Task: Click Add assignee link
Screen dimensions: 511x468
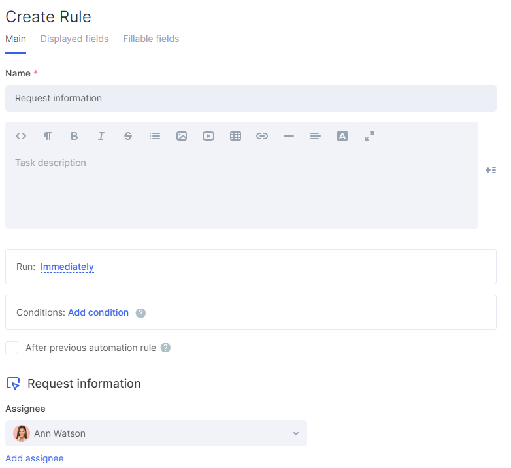Action: coord(35,458)
